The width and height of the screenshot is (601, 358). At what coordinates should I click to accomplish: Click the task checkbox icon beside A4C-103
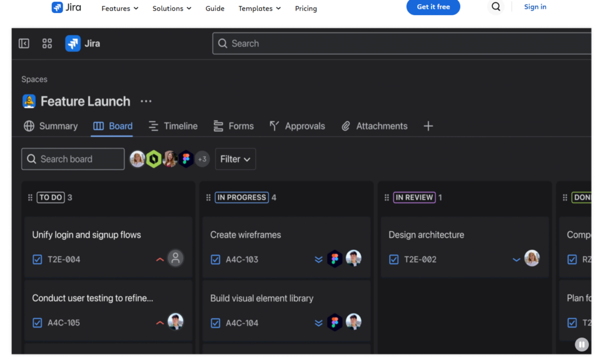215,259
